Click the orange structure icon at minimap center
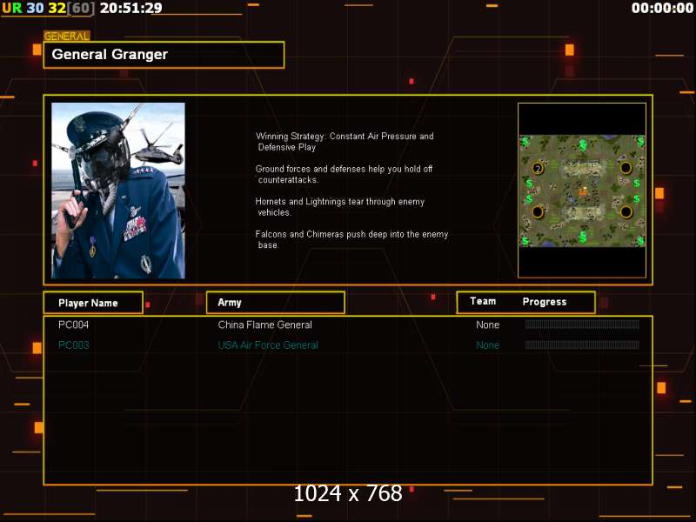The height and width of the screenshot is (522, 696). point(583,191)
